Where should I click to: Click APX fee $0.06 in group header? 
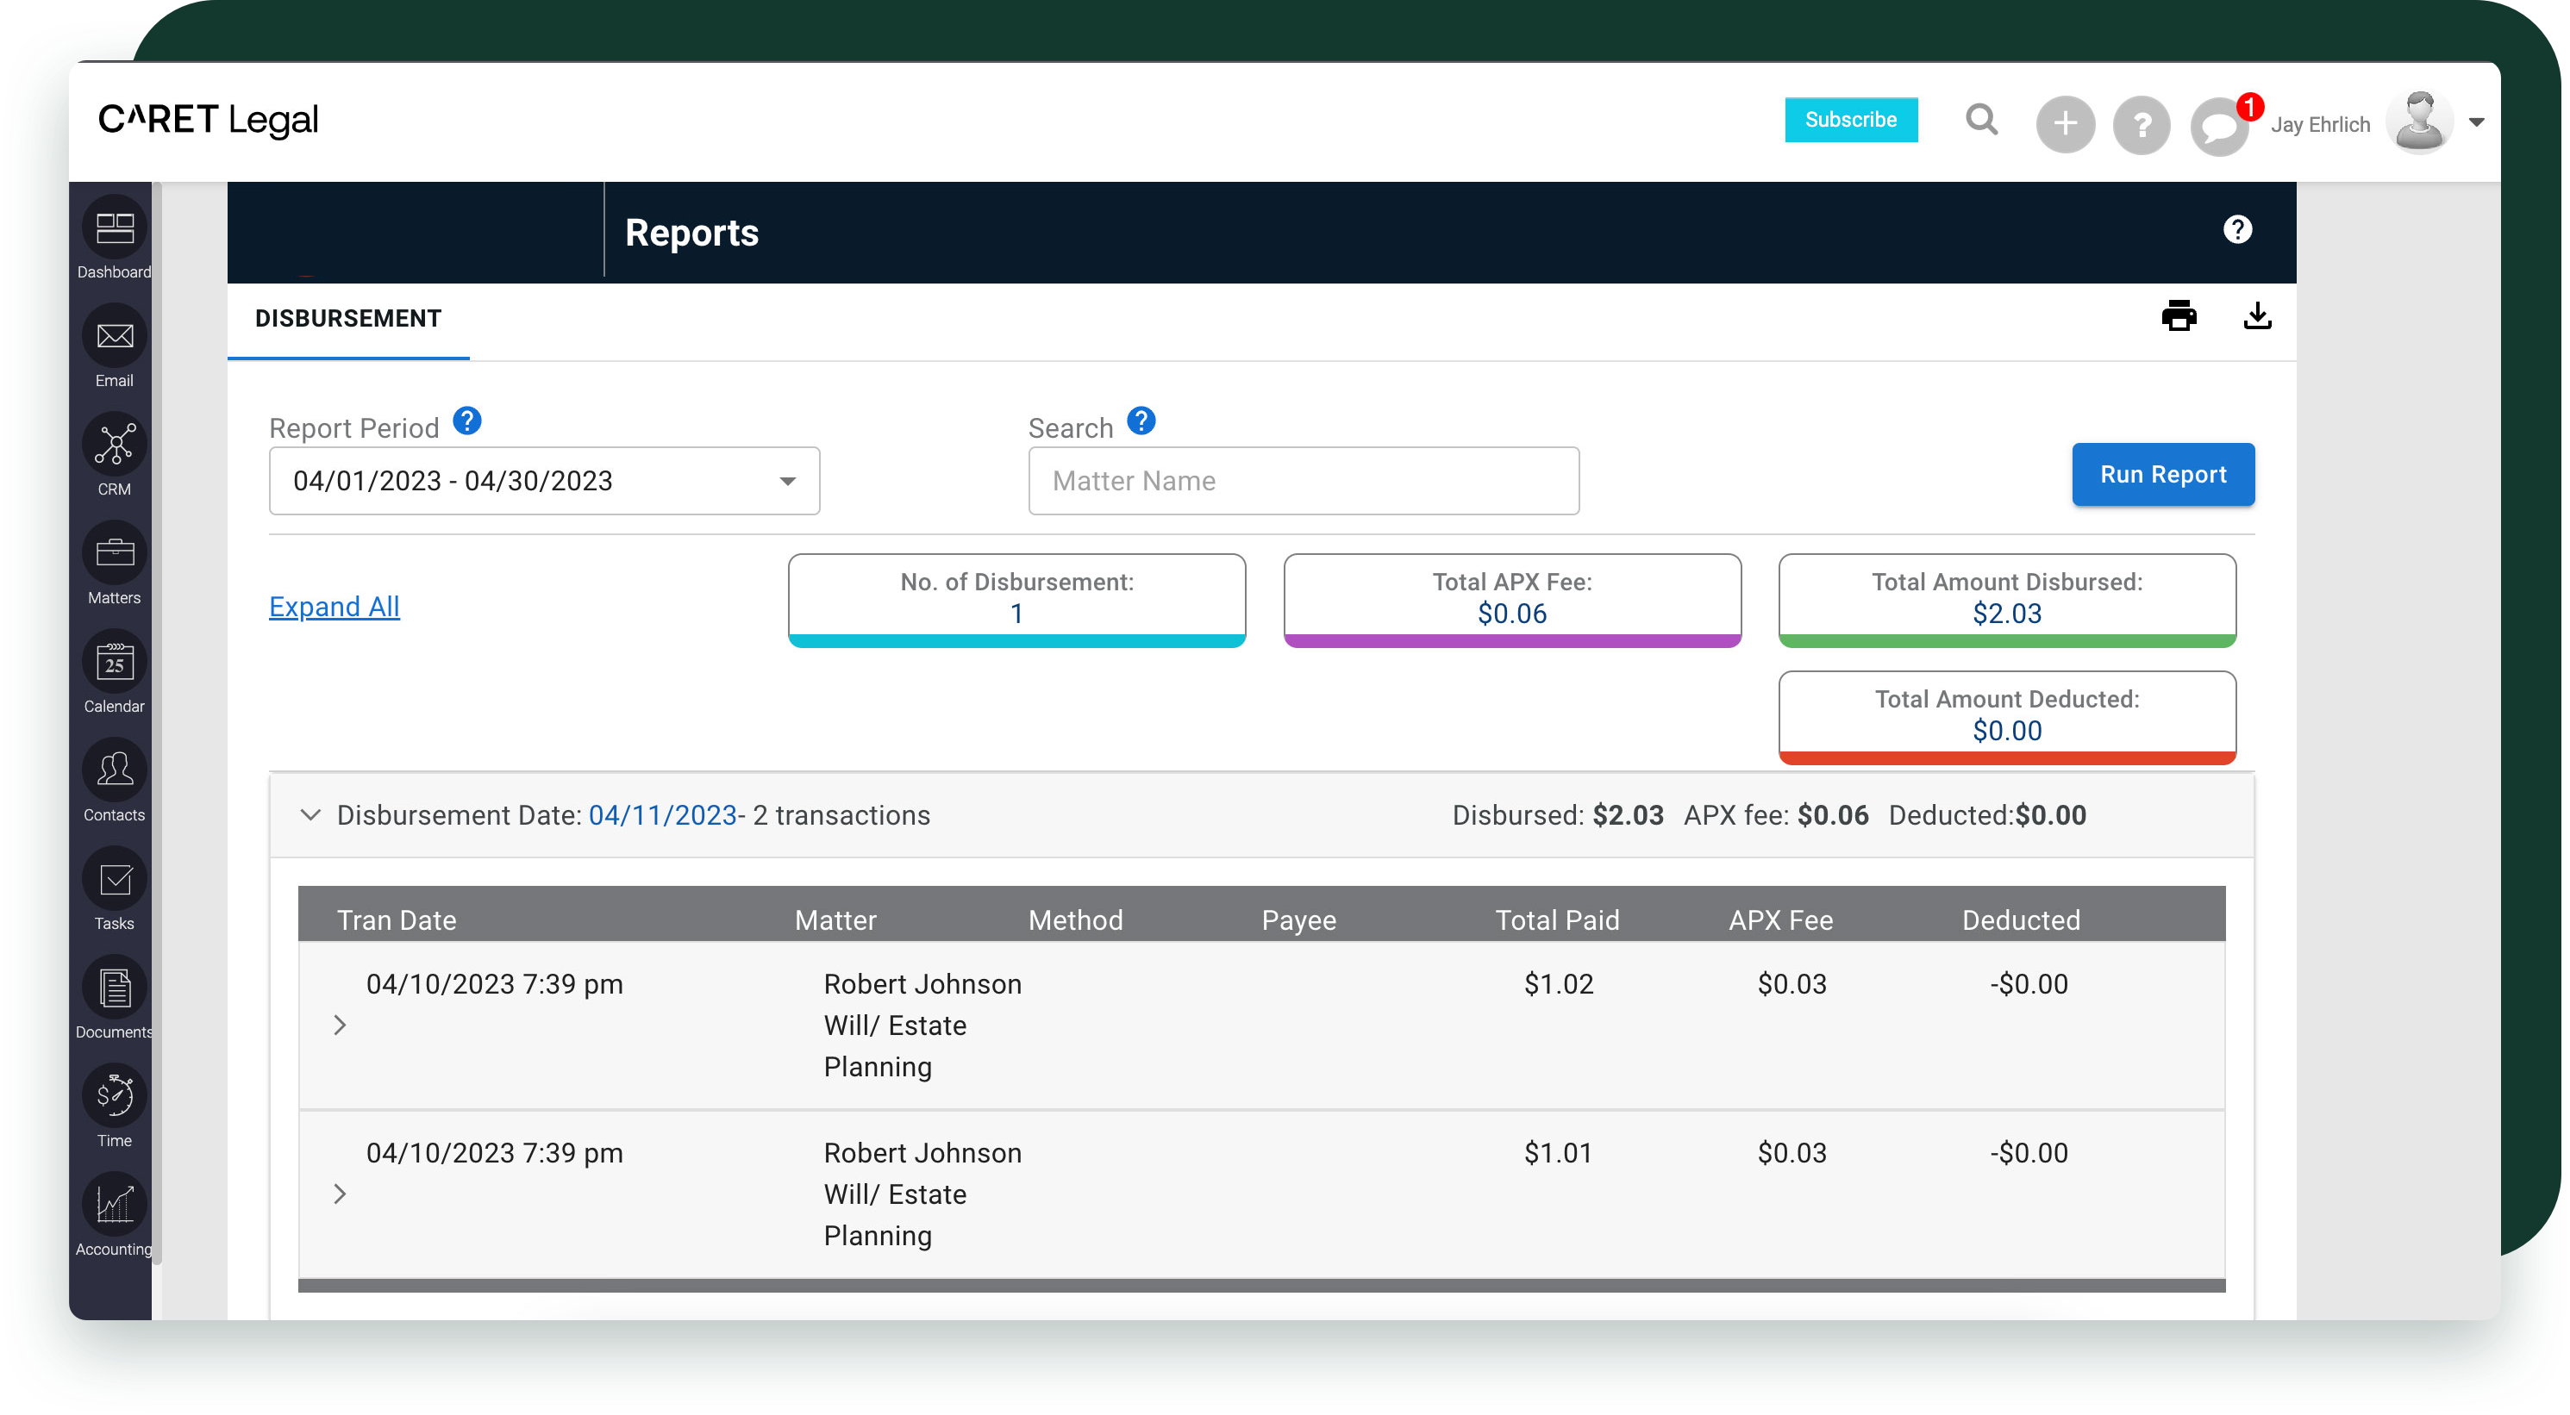tap(1777, 816)
